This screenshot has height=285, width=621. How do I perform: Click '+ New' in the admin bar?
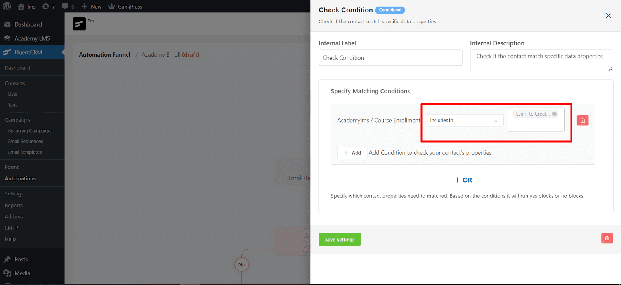click(91, 6)
